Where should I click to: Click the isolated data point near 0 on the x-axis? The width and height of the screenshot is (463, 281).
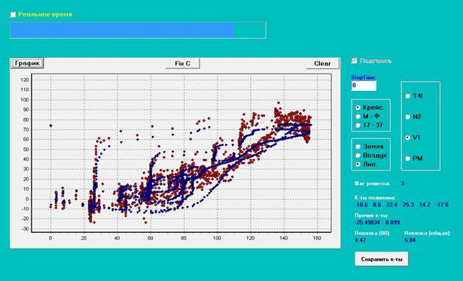(x=50, y=125)
